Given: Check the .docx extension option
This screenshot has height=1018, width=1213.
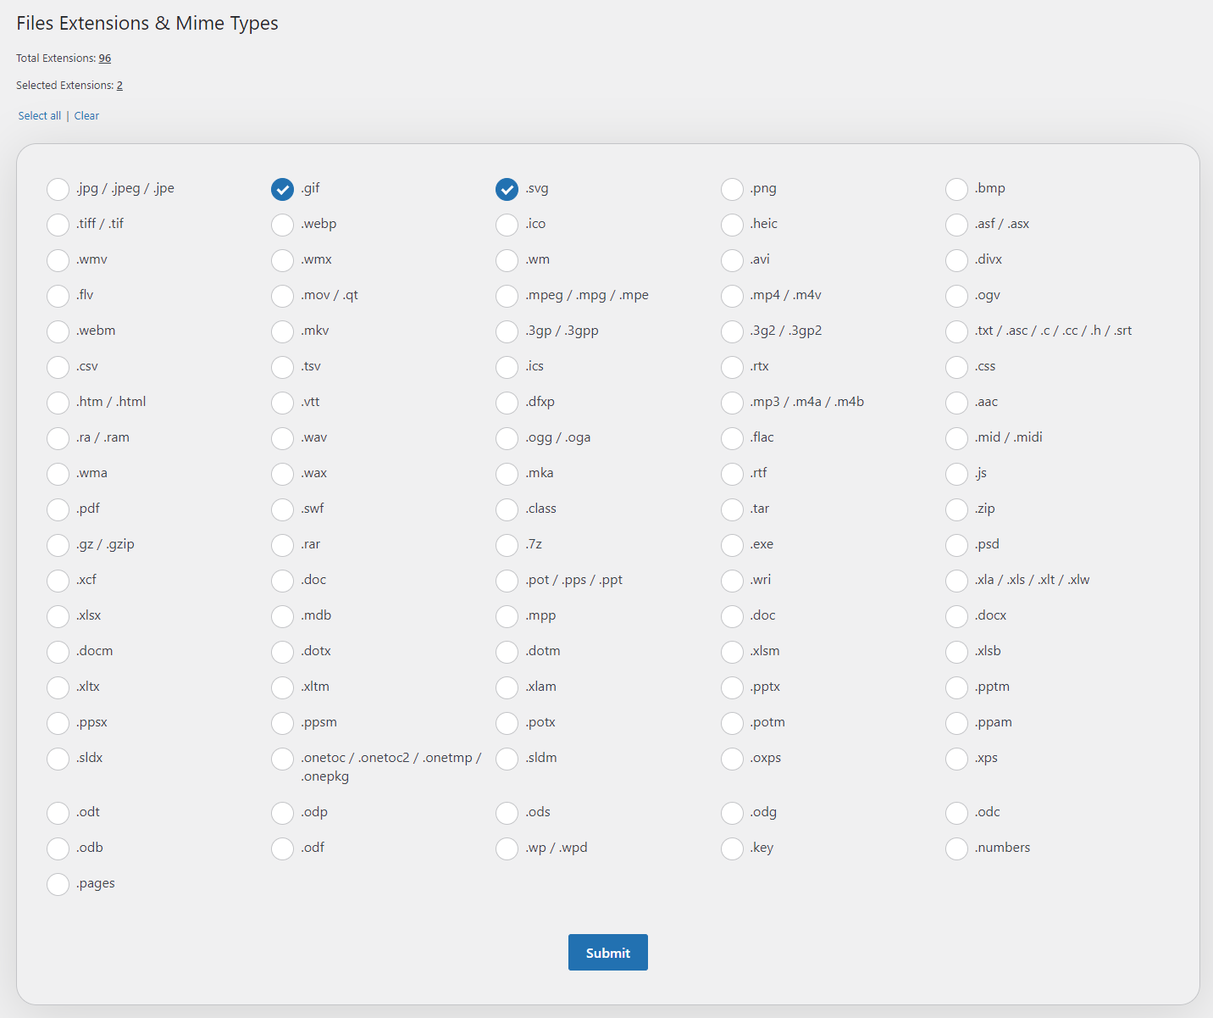Looking at the screenshot, I should tap(956, 616).
